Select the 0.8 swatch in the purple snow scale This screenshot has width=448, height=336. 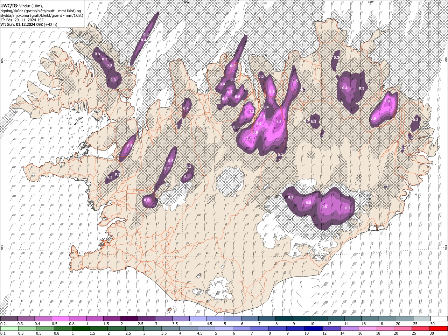tap(78, 319)
